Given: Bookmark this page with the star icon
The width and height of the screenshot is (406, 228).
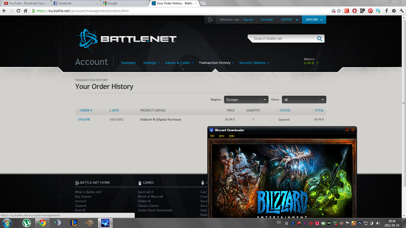Looking at the screenshot, I should click(x=339, y=11).
